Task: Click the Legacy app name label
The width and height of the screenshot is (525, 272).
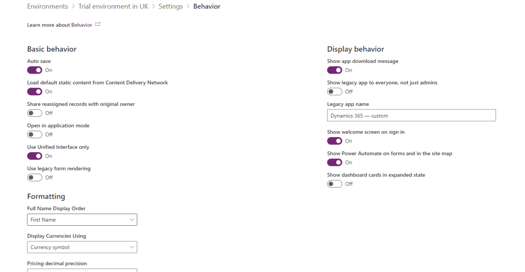Action: tap(348, 104)
